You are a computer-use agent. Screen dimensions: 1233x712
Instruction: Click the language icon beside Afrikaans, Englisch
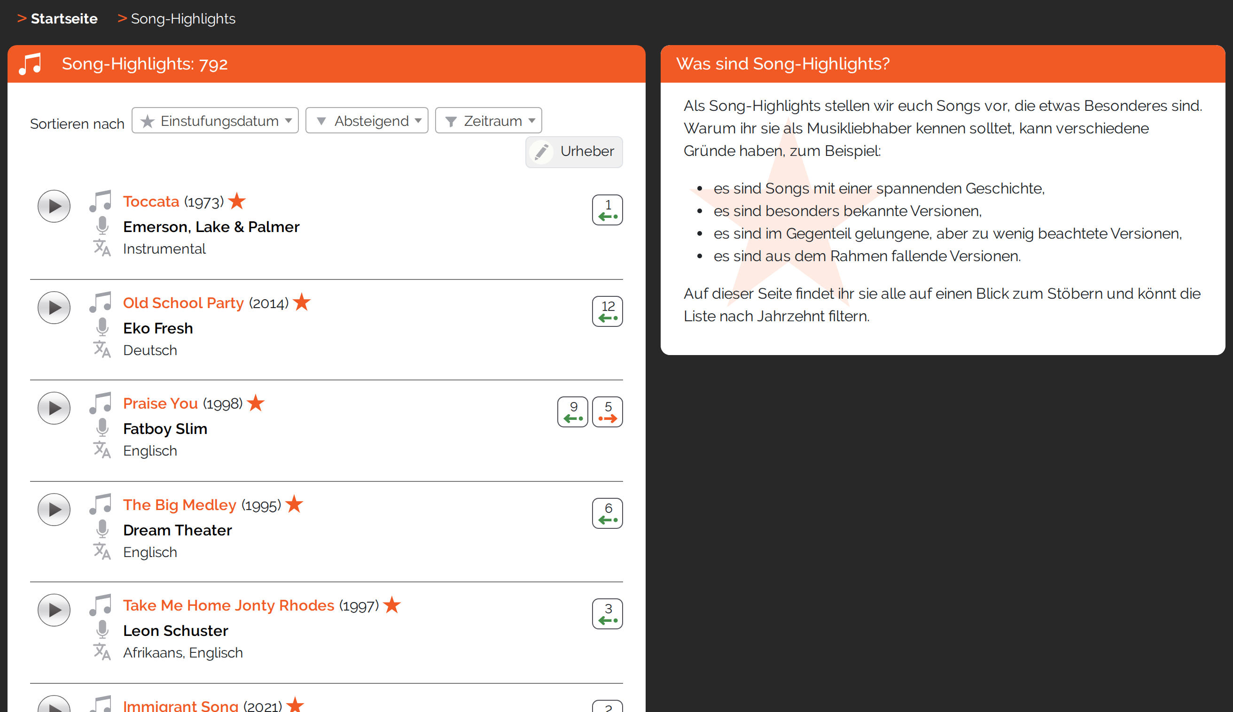102,652
